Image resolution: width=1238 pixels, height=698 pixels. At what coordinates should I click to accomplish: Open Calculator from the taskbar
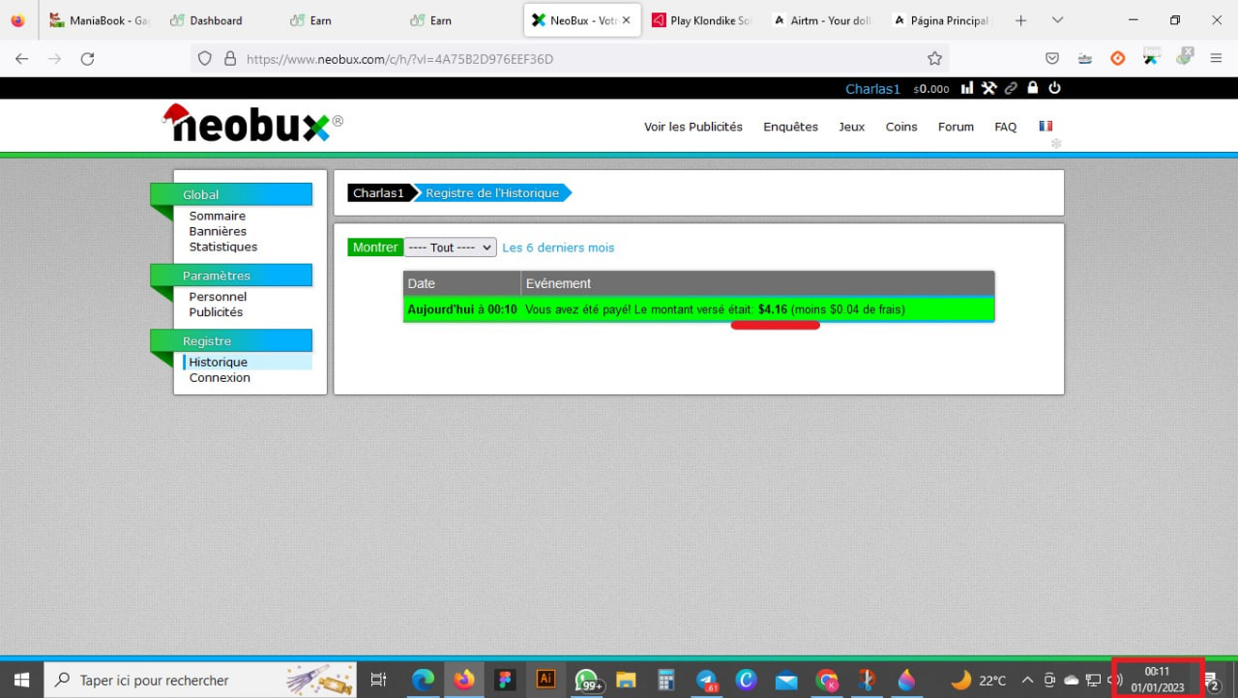tap(665, 680)
